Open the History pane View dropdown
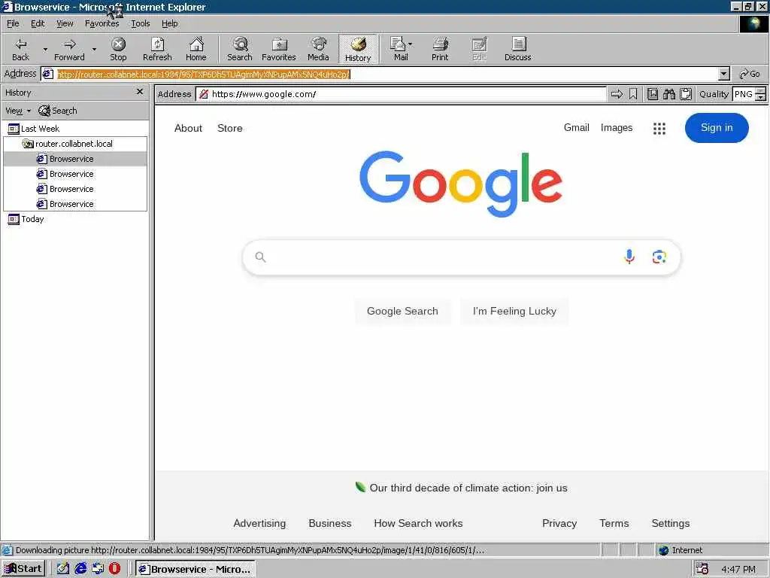 18,111
